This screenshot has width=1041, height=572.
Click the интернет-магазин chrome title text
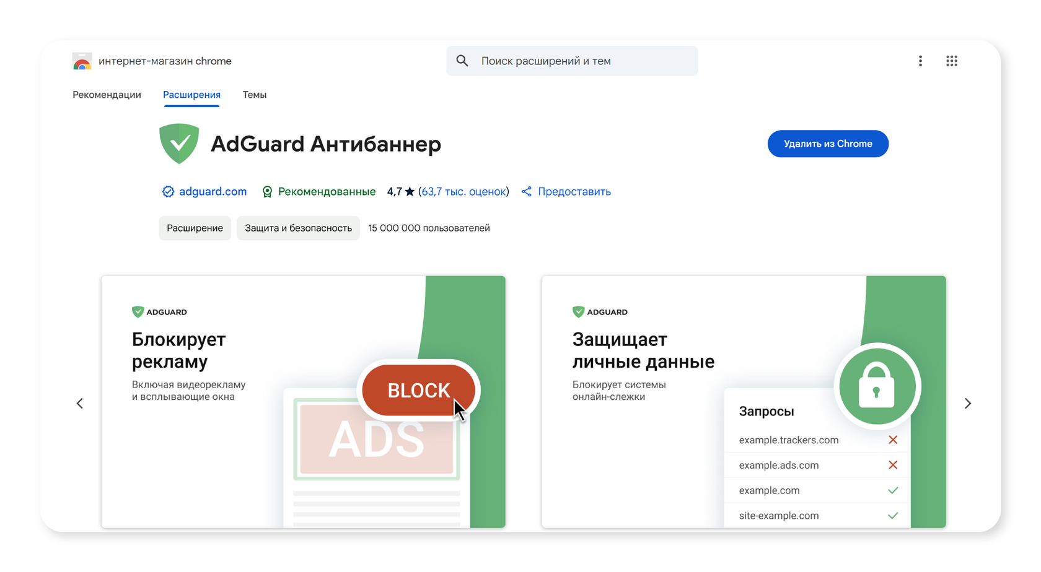coord(165,61)
